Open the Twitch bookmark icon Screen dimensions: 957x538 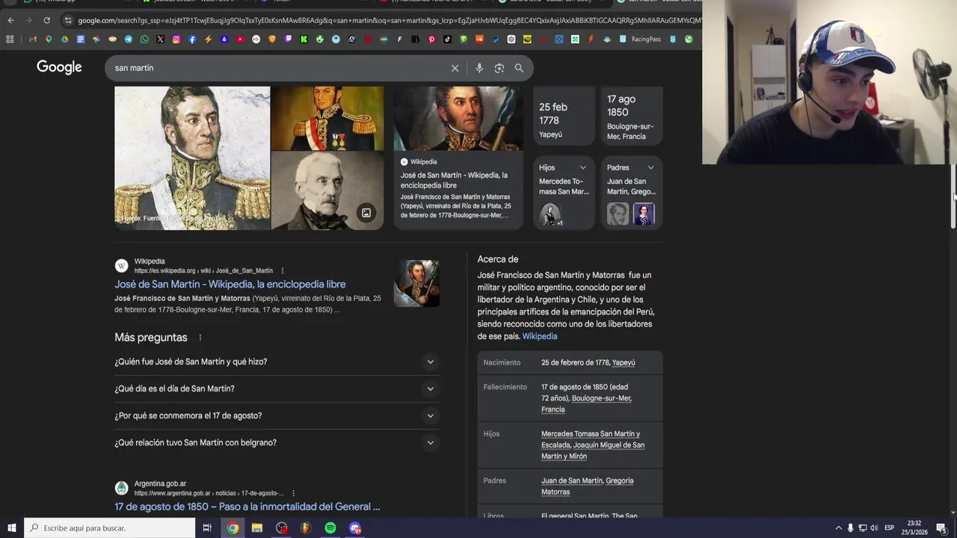click(288, 39)
